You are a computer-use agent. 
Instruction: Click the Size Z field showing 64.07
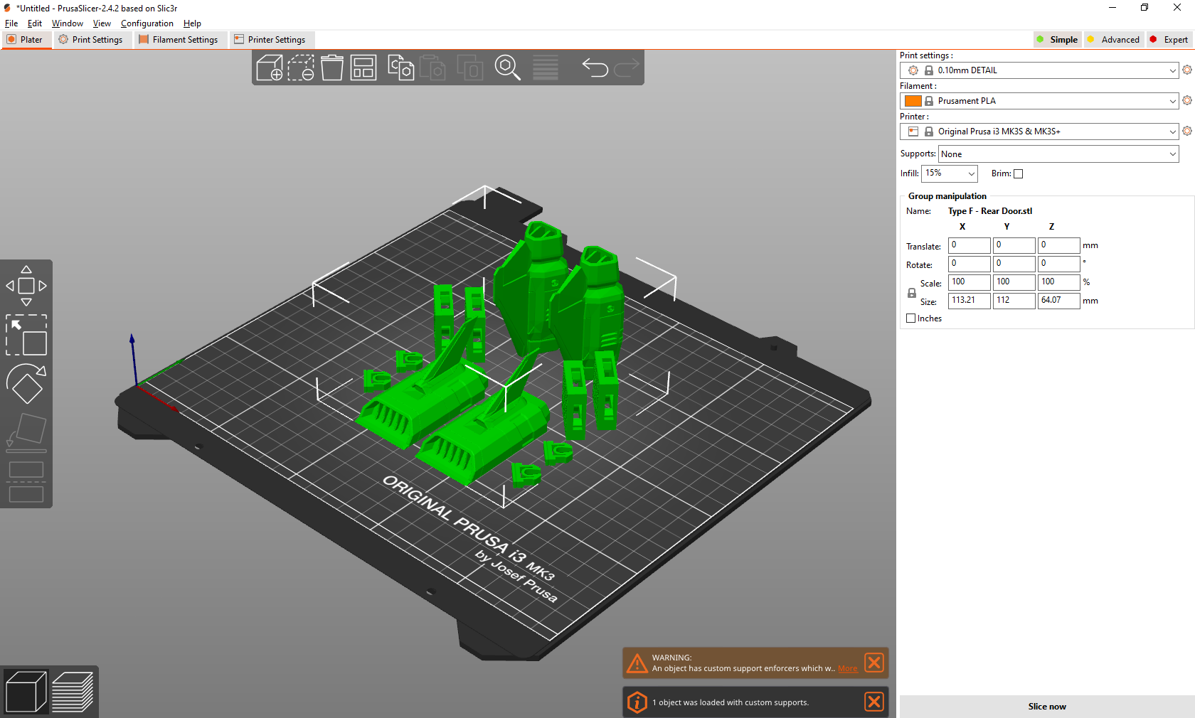(x=1059, y=301)
